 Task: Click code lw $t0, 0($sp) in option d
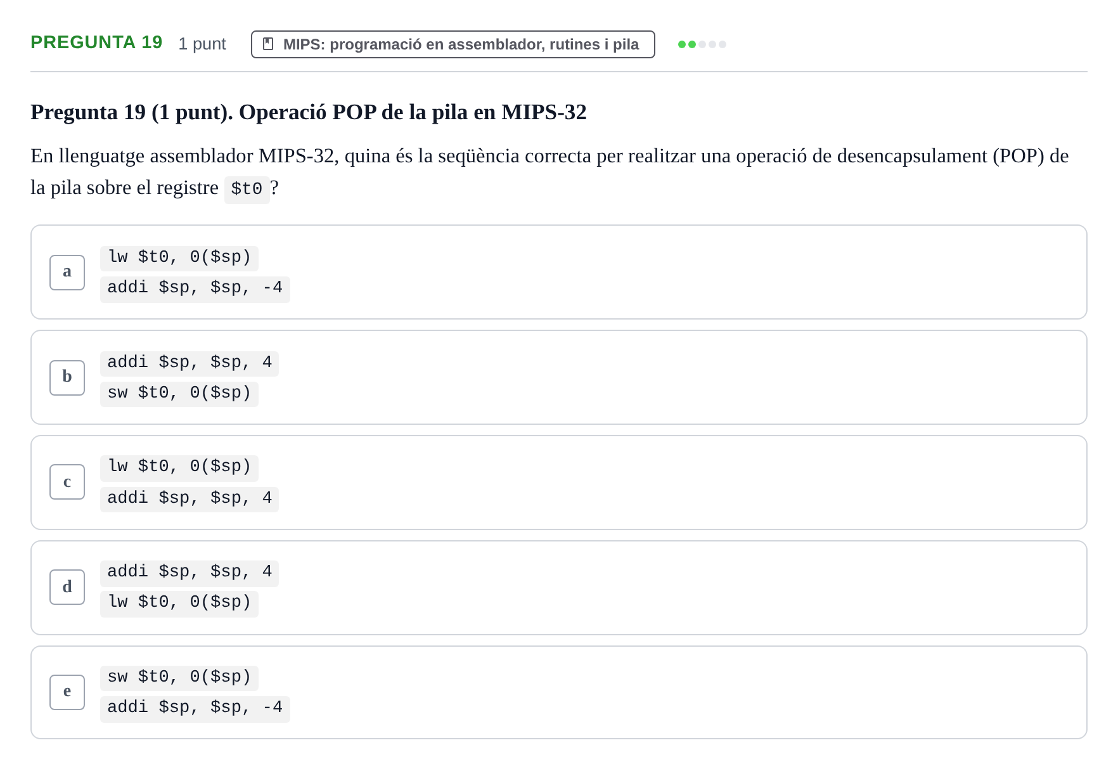coord(179,603)
